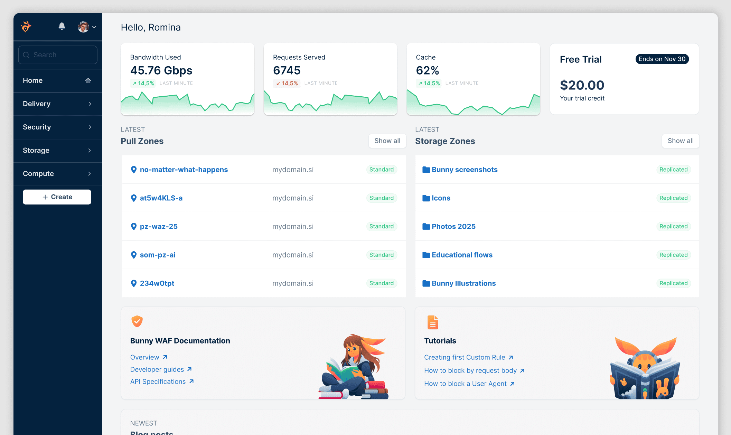Select Storage in the sidebar
Screen dimensions: 731x435
click(x=36, y=151)
